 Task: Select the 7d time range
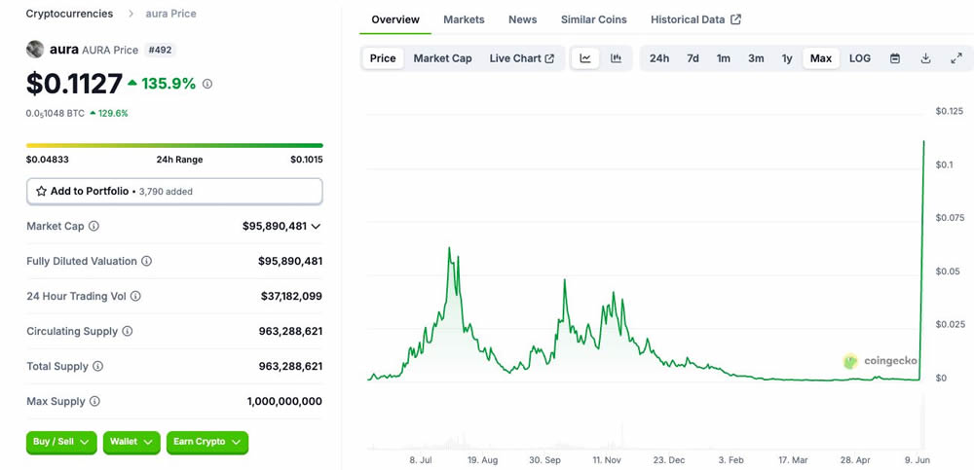(693, 58)
